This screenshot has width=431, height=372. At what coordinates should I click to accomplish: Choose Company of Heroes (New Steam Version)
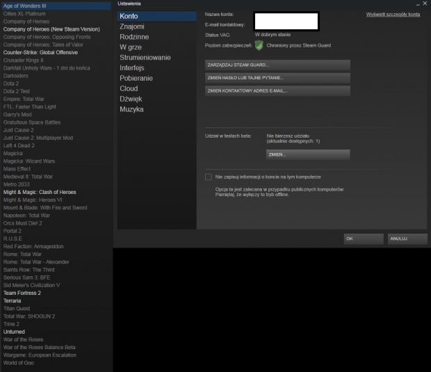tap(51, 29)
